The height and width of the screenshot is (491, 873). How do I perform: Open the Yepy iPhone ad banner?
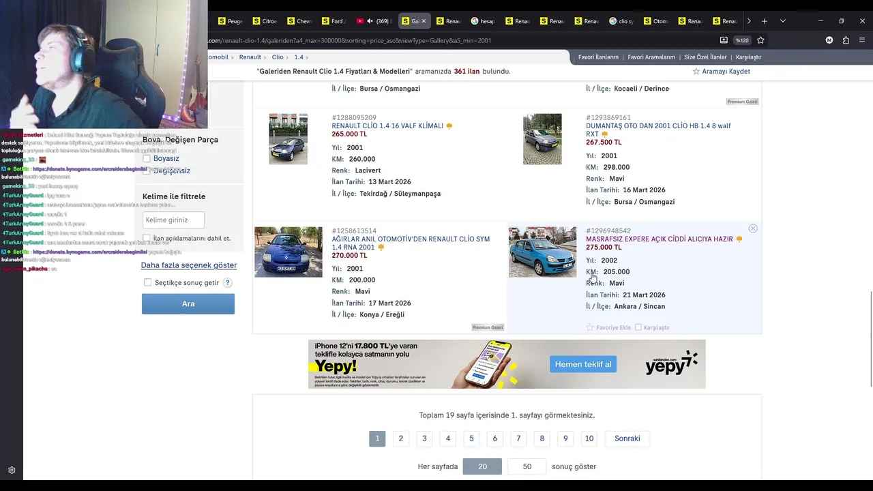(x=506, y=364)
